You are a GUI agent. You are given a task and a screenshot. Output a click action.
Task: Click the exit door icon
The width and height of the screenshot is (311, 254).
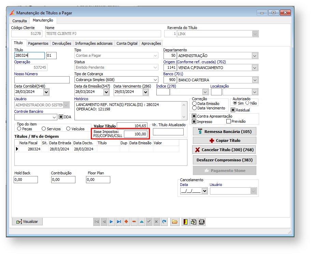coord(185,222)
